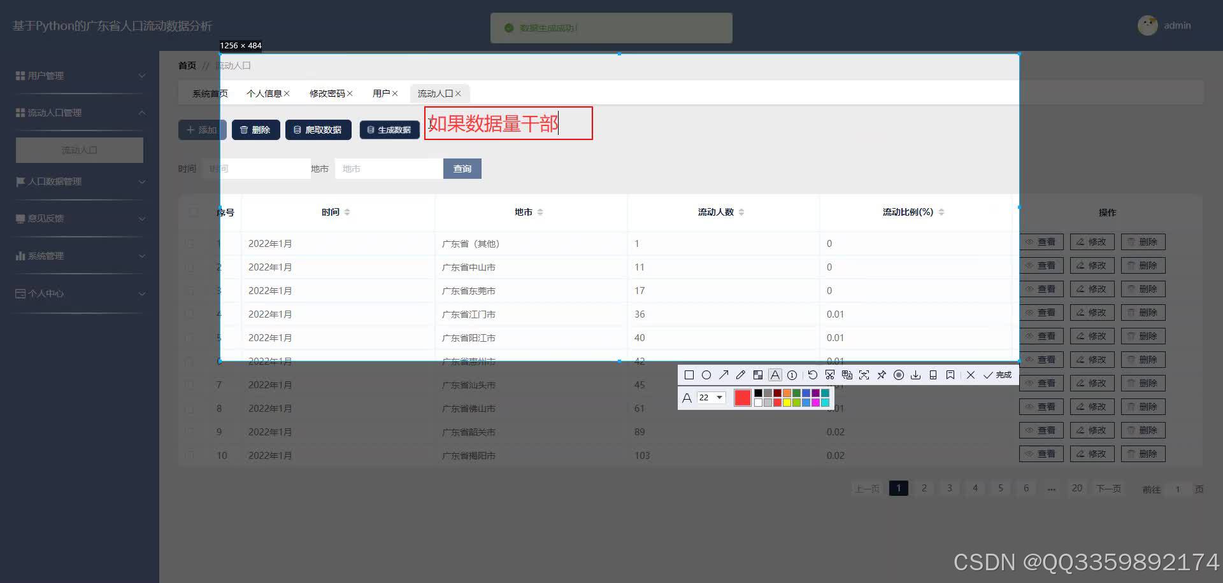Switch to the 个人信息 tab
Image resolution: width=1223 pixels, height=583 pixels.
click(x=264, y=94)
